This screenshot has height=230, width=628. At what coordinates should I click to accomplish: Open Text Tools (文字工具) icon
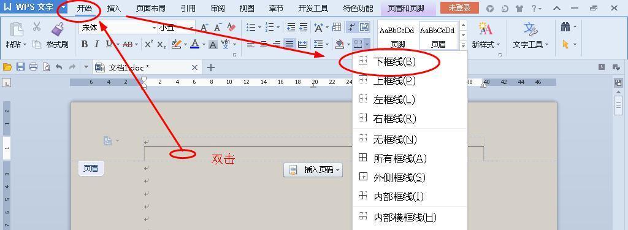pos(530,29)
